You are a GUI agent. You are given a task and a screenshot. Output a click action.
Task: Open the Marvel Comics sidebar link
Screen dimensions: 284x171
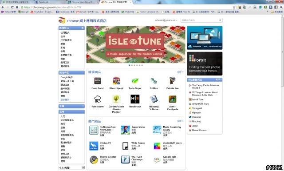click(199, 130)
